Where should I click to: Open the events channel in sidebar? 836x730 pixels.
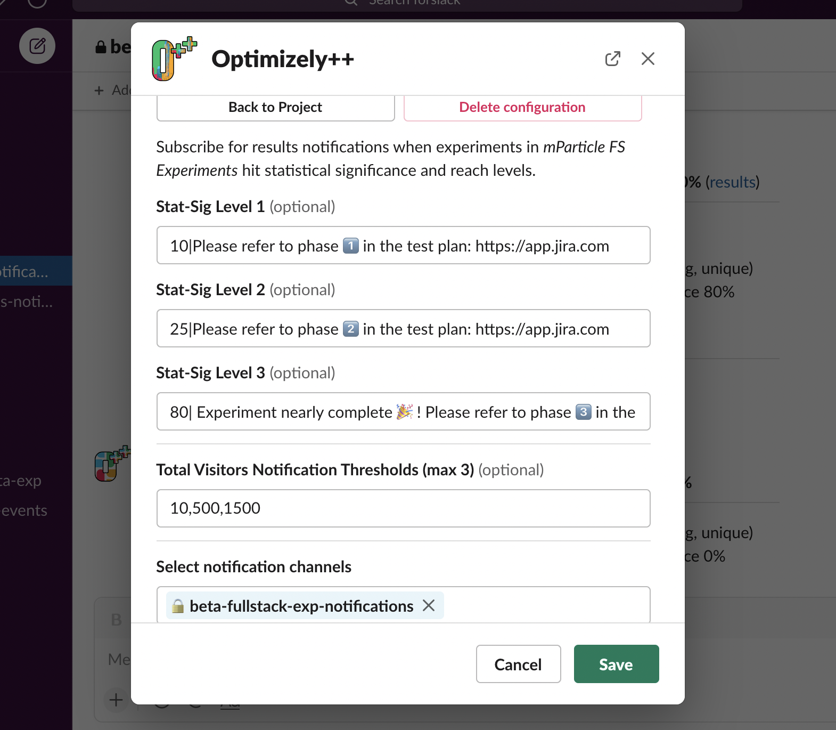(x=24, y=510)
